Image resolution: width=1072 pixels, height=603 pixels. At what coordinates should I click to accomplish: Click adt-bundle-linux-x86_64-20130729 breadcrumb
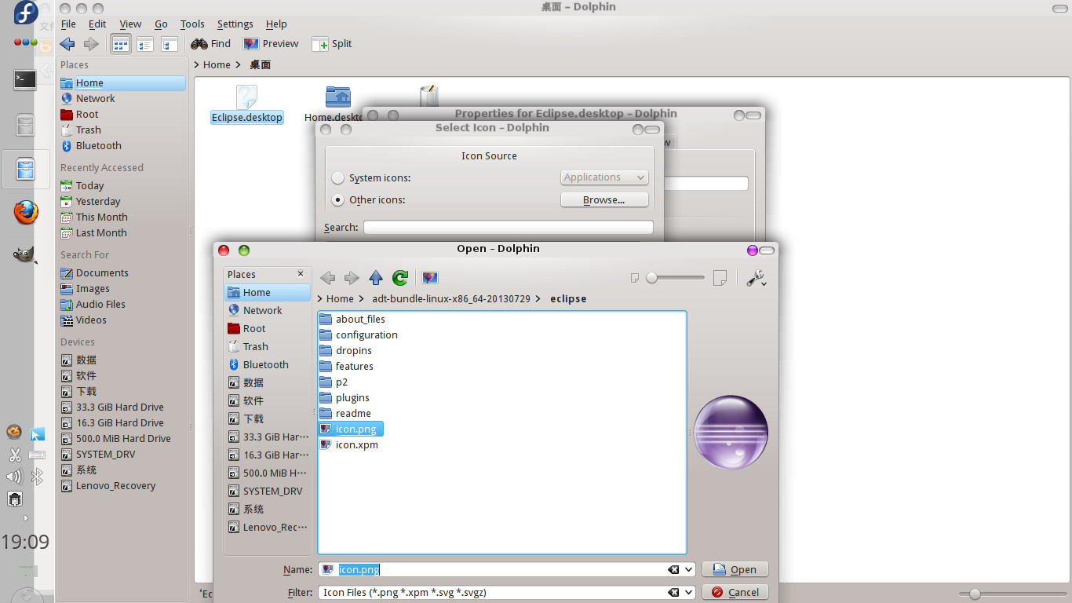pyautogui.click(x=451, y=298)
